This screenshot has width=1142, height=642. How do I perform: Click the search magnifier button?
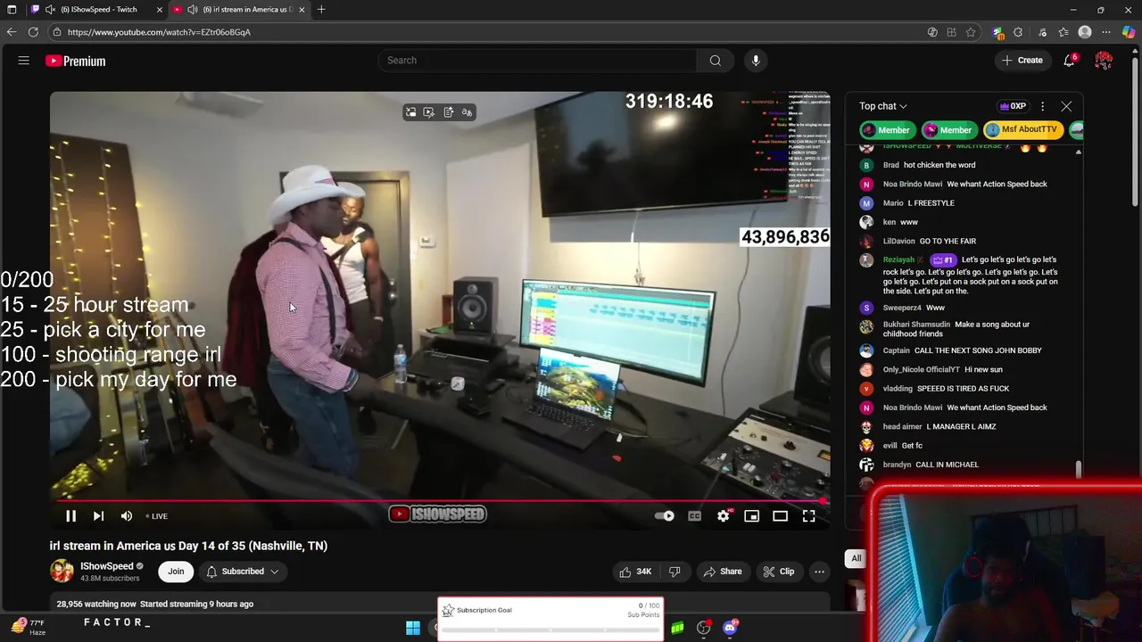point(715,61)
